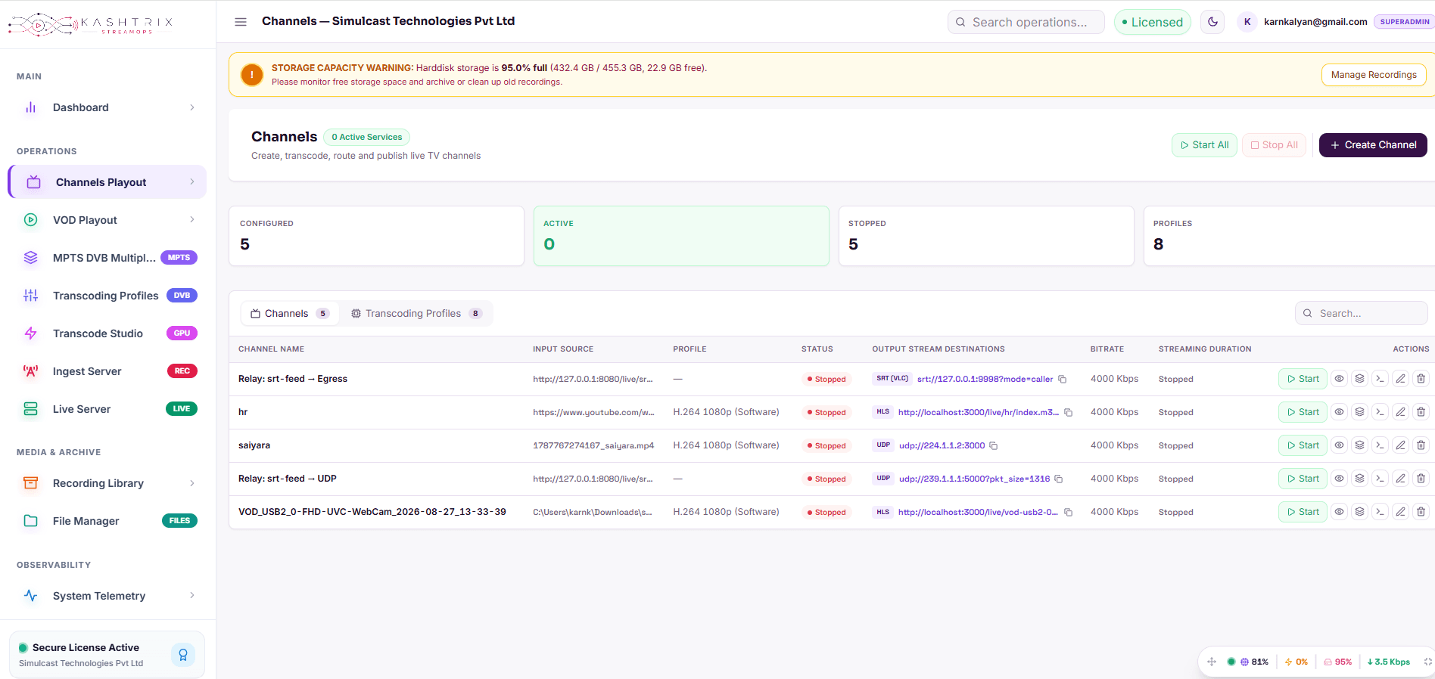Select the Transcoding Profiles tab

416,314
